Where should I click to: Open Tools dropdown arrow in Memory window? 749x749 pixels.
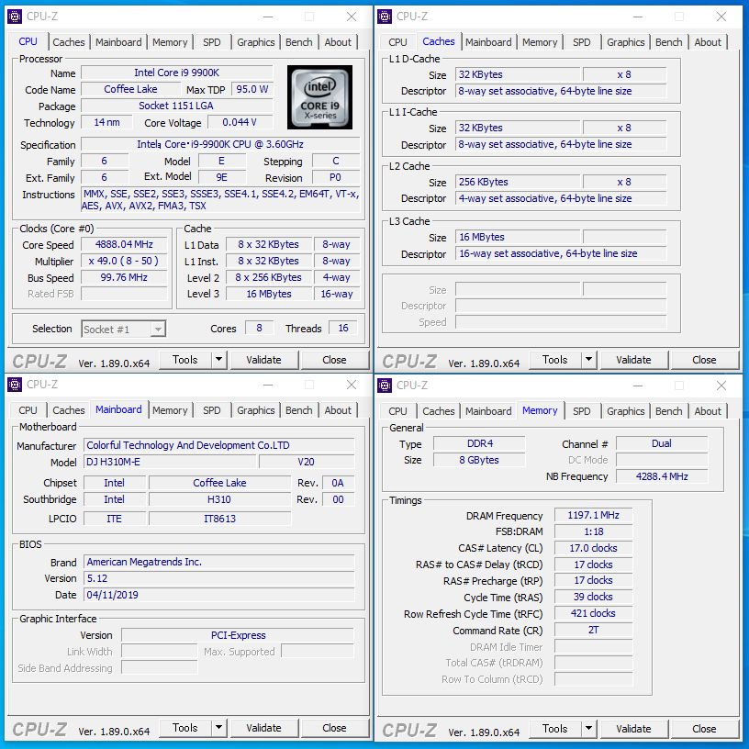point(588,729)
